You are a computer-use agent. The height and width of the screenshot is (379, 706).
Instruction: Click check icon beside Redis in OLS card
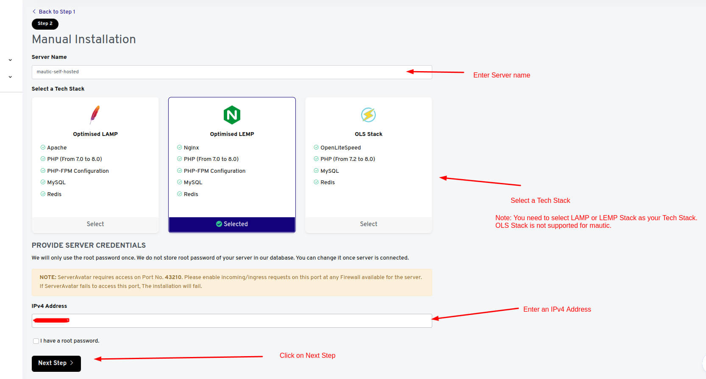click(316, 182)
